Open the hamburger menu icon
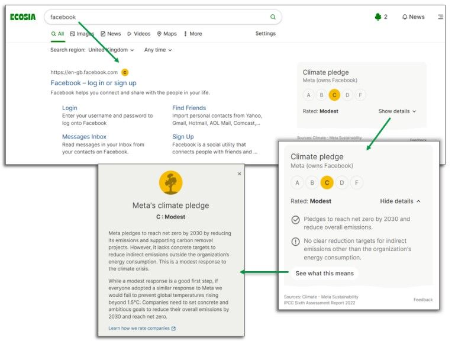 point(440,17)
